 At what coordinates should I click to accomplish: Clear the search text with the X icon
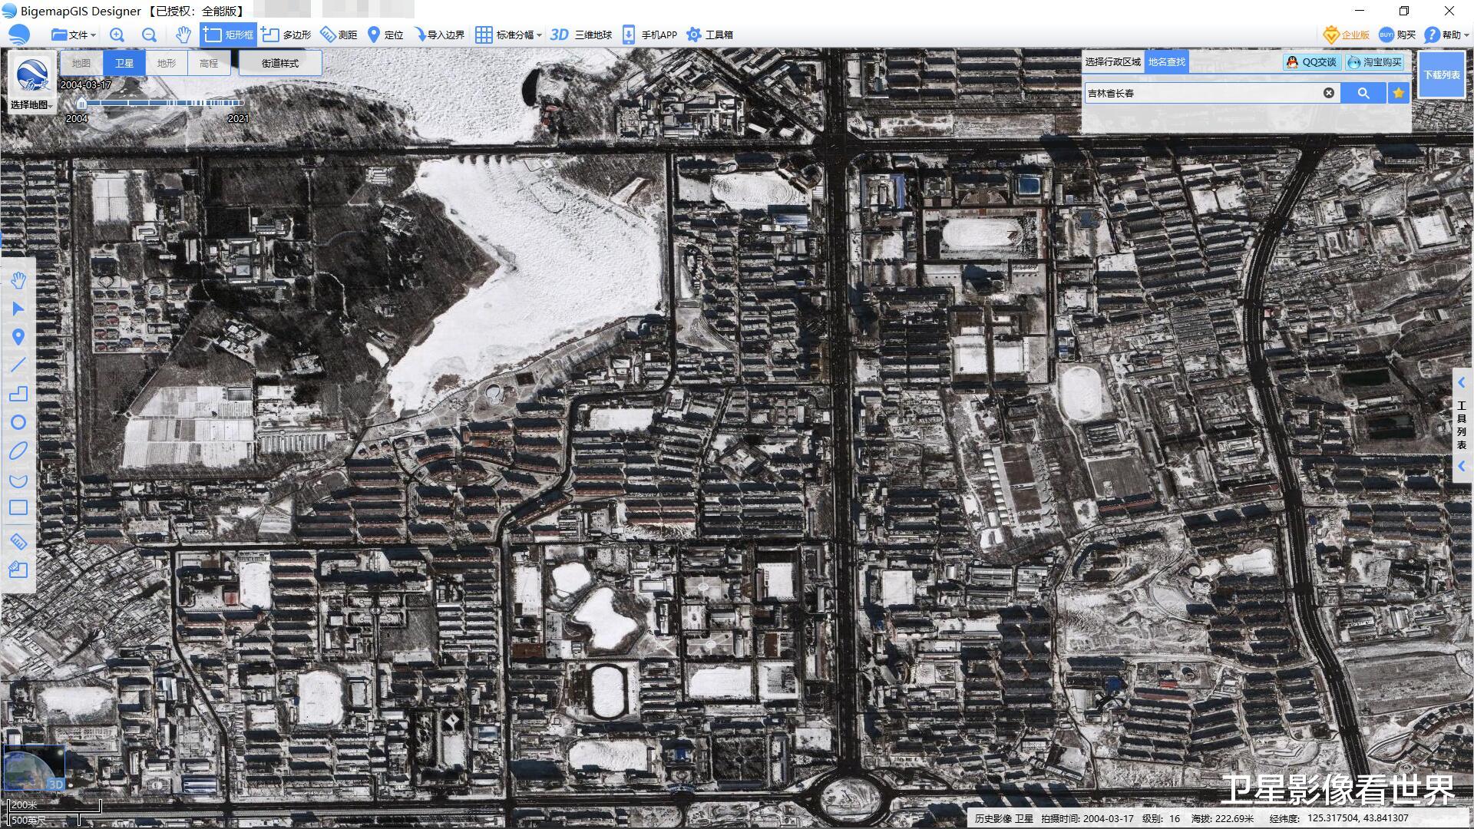(x=1328, y=93)
